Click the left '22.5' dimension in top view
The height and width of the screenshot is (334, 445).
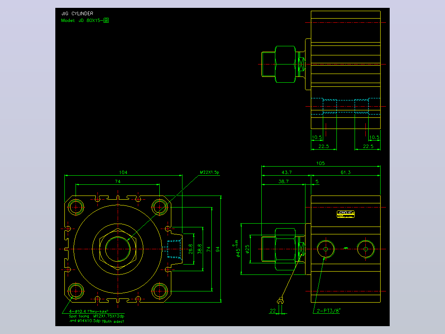click(324, 146)
